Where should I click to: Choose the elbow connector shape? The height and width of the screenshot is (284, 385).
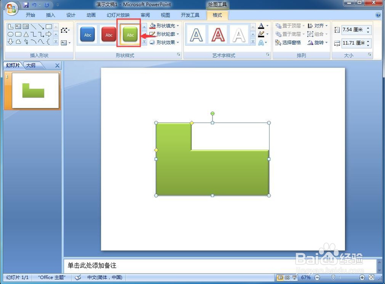pos(33,34)
